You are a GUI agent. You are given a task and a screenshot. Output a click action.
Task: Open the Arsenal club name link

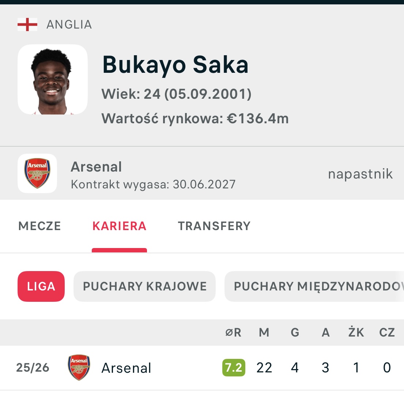click(x=96, y=167)
